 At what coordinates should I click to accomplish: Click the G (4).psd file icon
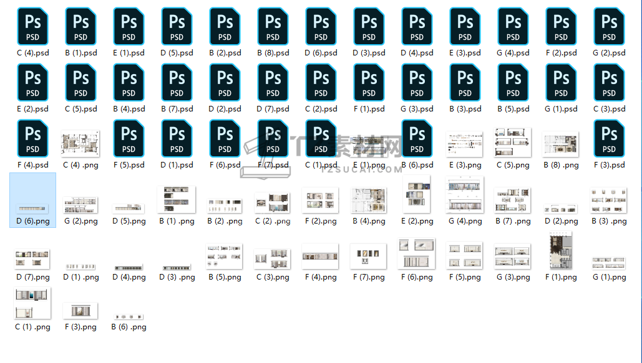tap(513, 26)
